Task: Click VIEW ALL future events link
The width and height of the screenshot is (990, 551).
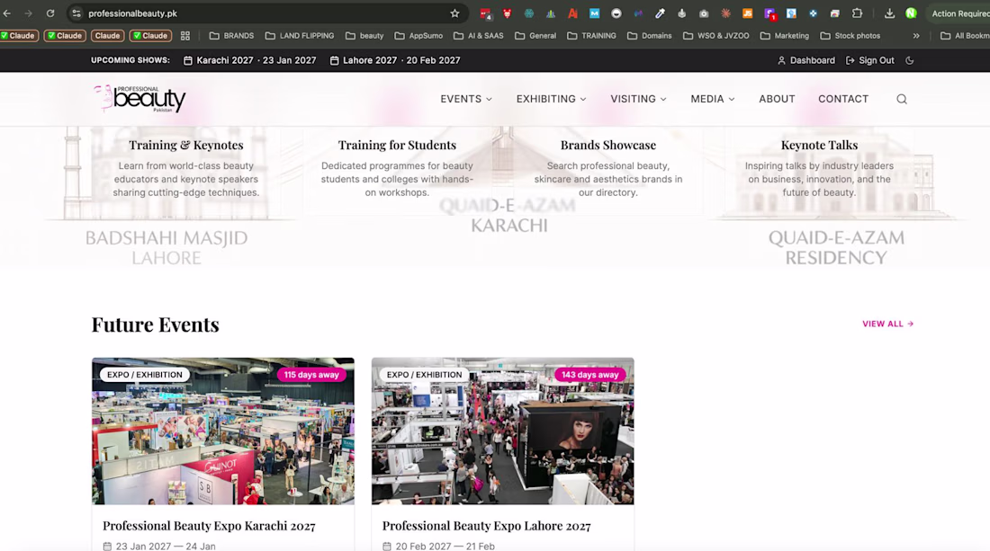Action: coord(887,324)
